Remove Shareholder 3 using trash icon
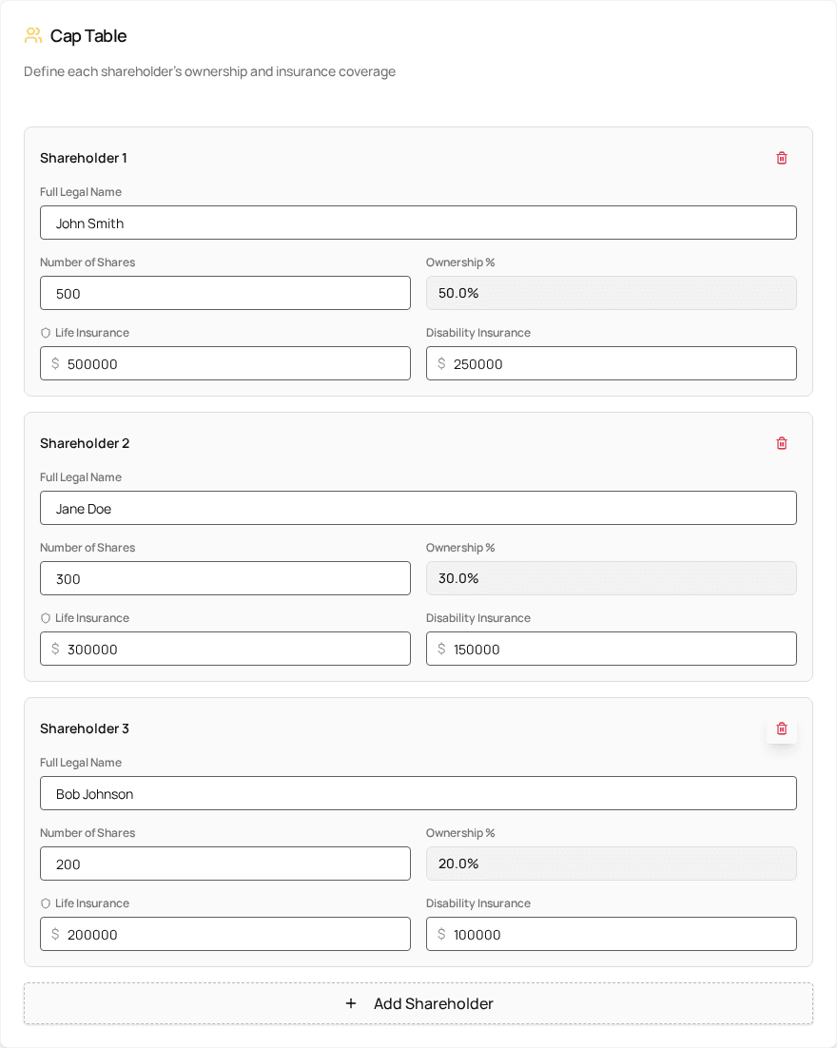The height and width of the screenshot is (1048, 837). point(782,728)
